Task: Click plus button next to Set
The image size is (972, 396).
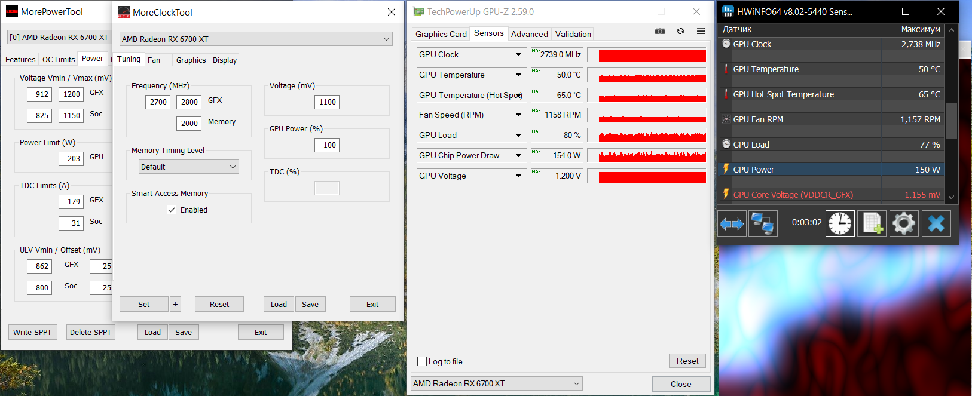Action: click(175, 304)
